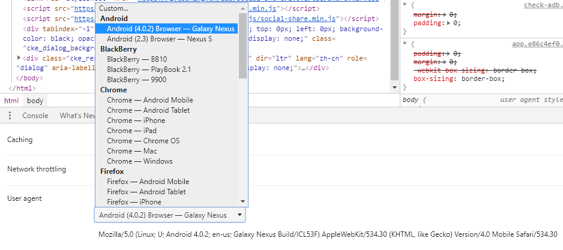The height and width of the screenshot is (250, 563).
Task: Select the body breadcrumb
Action: tap(35, 101)
